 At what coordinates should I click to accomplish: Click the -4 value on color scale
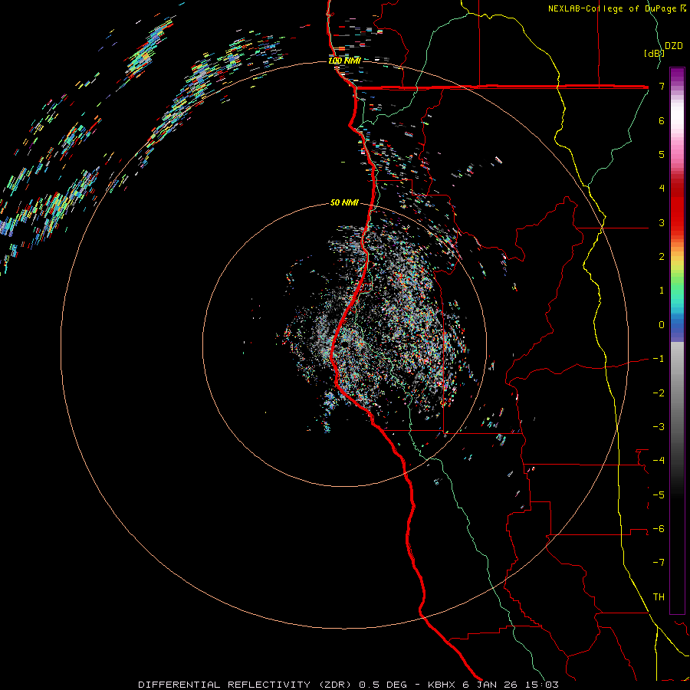point(659,461)
